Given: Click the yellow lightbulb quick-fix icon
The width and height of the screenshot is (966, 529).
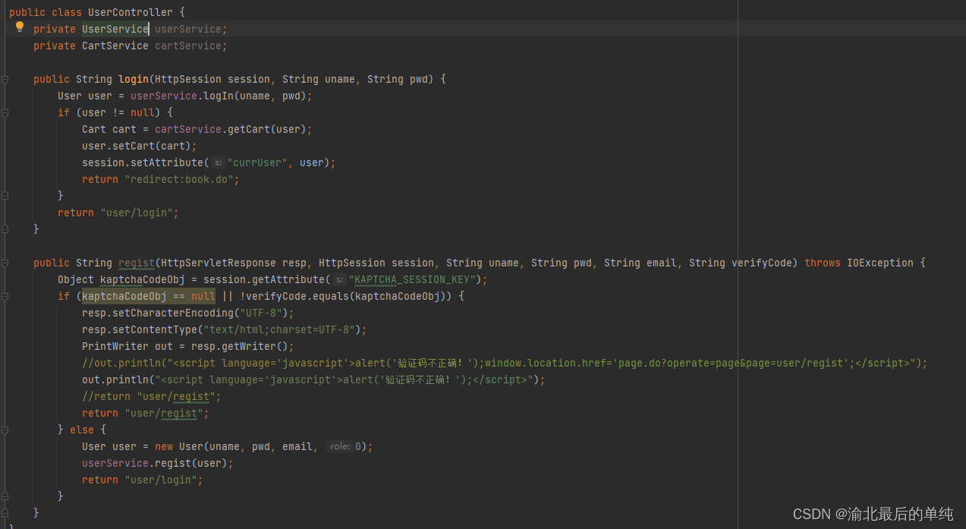Looking at the screenshot, I should (x=20, y=27).
